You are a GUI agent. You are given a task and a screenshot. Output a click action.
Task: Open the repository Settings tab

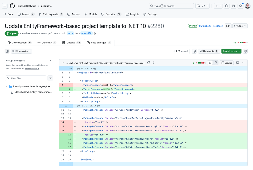(150, 14)
